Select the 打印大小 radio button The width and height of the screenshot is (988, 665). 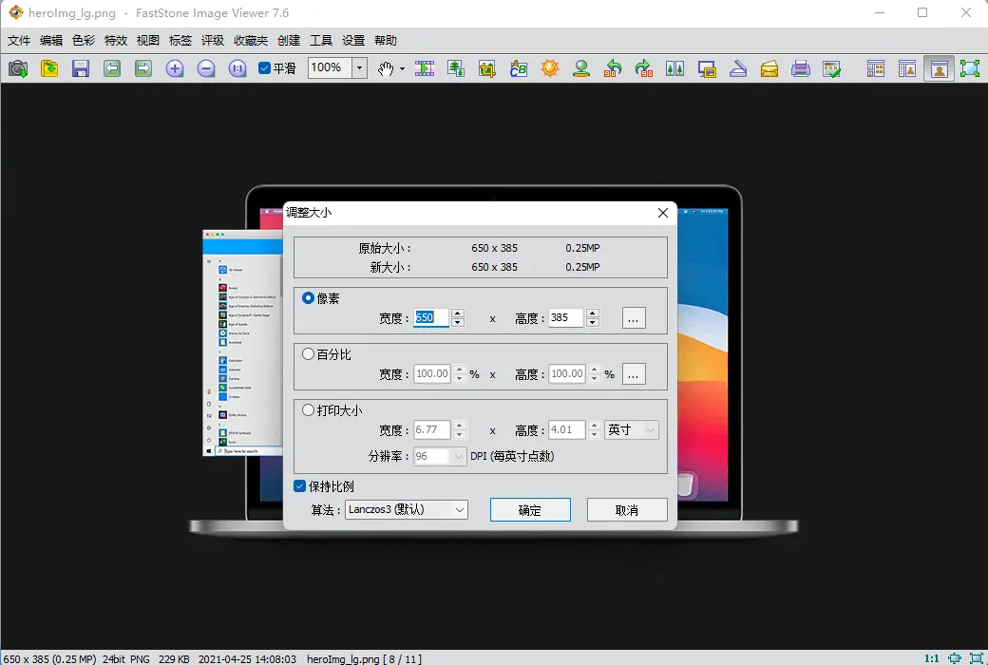pos(308,410)
